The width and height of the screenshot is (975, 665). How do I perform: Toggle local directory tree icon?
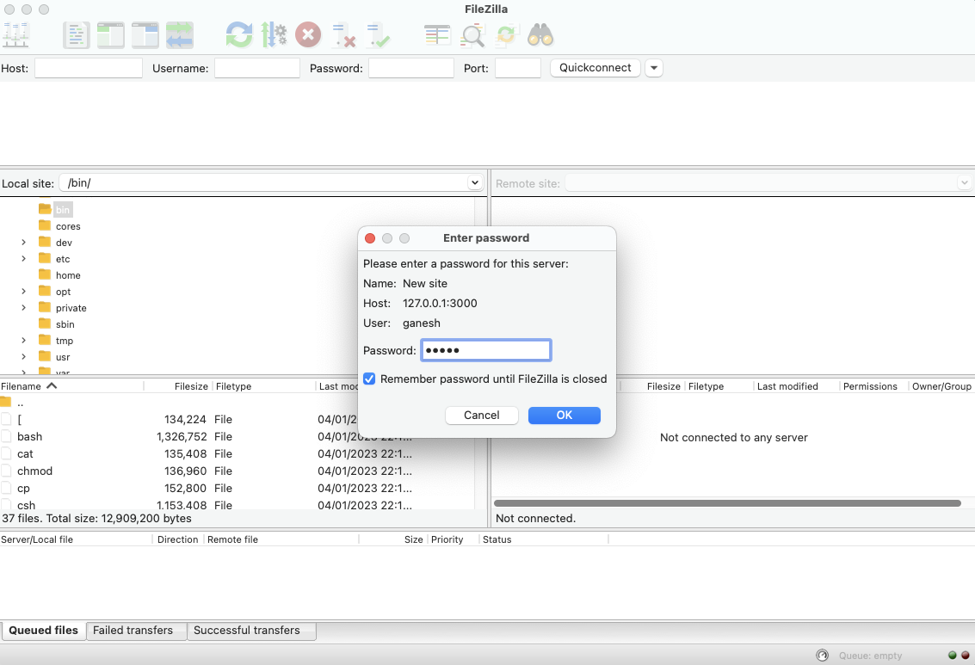[111, 34]
